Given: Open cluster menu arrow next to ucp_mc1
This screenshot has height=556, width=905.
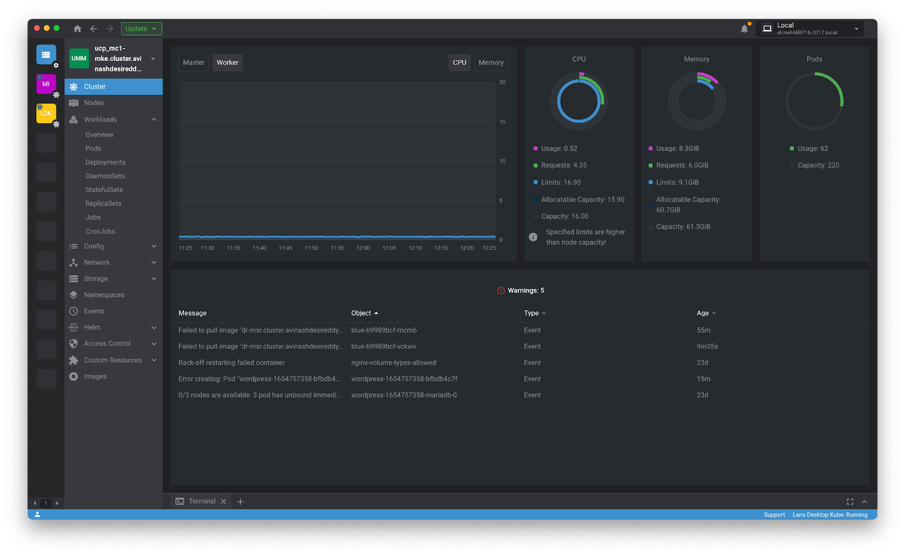Looking at the screenshot, I should pyautogui.click(x=153, y=59).
